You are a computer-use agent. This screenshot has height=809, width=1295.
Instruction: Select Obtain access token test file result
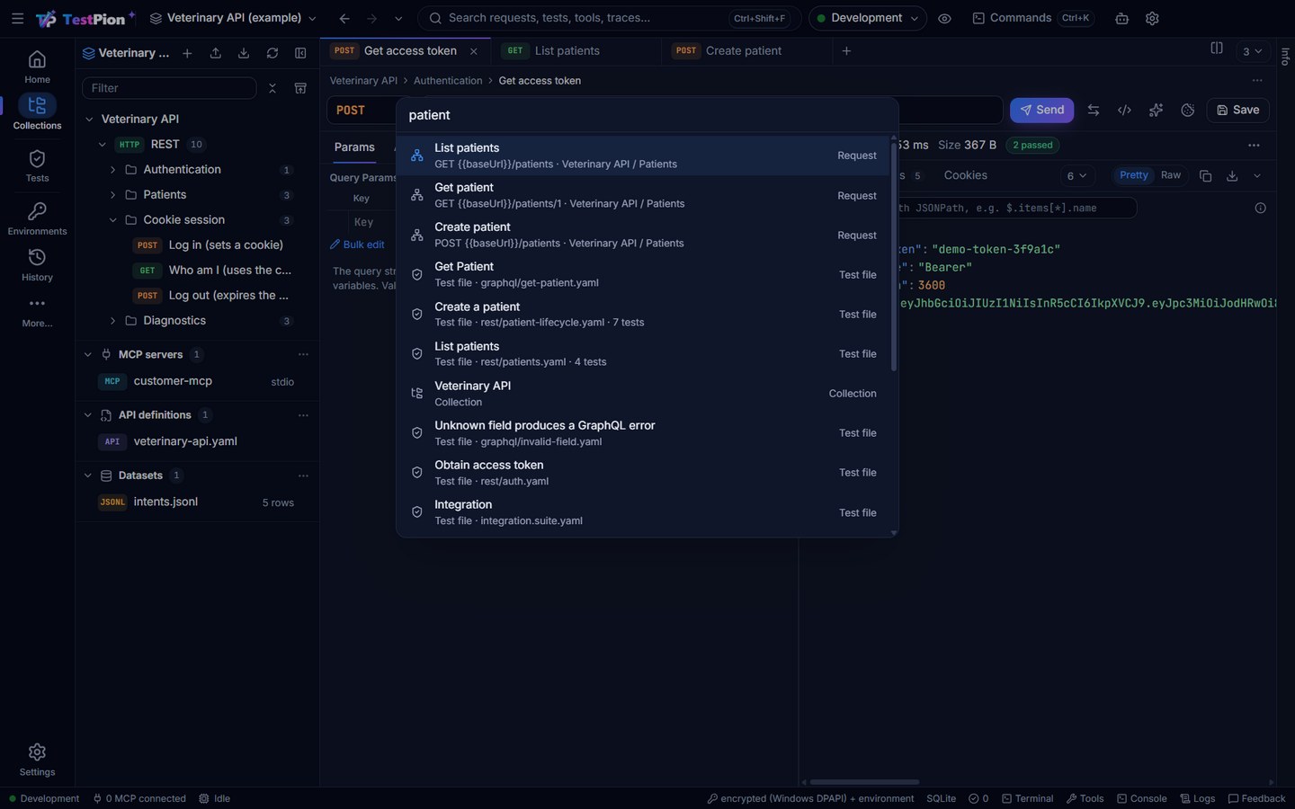(645, 473)
